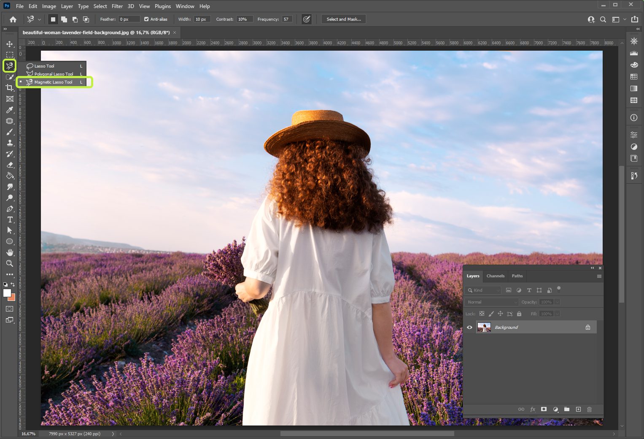This screenshot has width=644, height=439.
Task: Open the Normal blend mode dropdown
Action: tap(492, 302)
